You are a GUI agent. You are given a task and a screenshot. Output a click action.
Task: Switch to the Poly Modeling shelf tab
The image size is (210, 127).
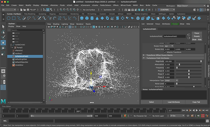[x=30, y=14]
